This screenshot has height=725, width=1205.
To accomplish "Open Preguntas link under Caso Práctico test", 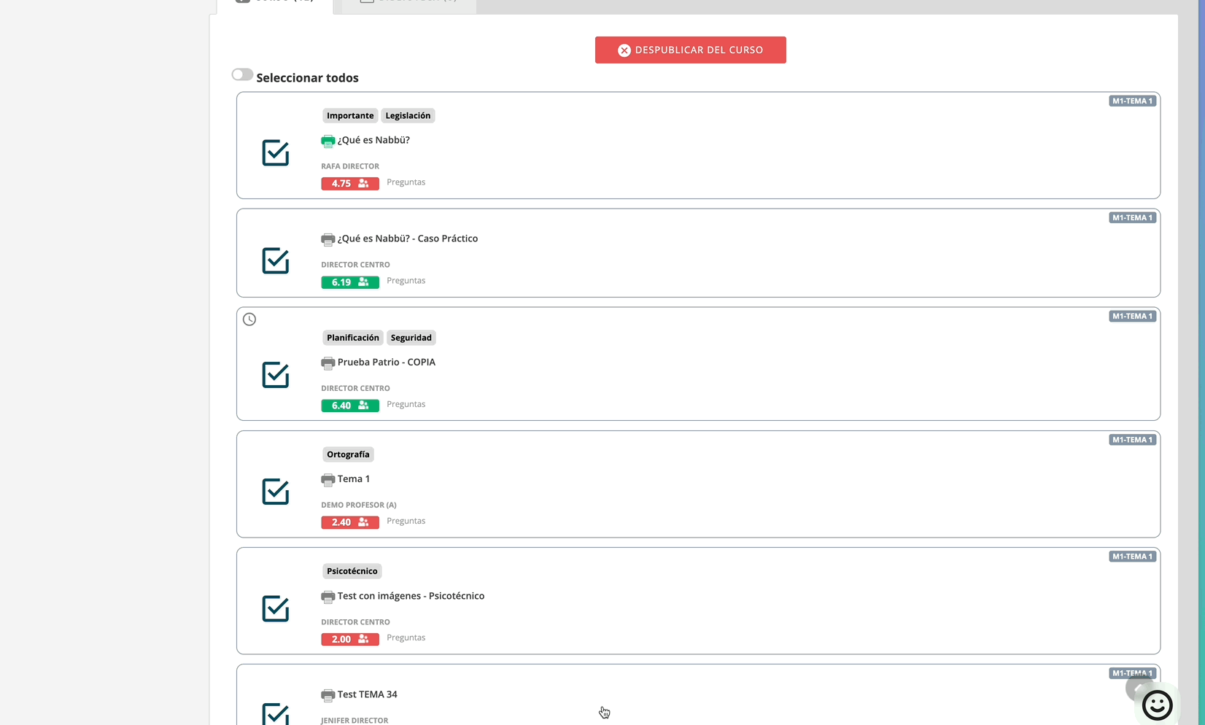I will click(406, 281).
